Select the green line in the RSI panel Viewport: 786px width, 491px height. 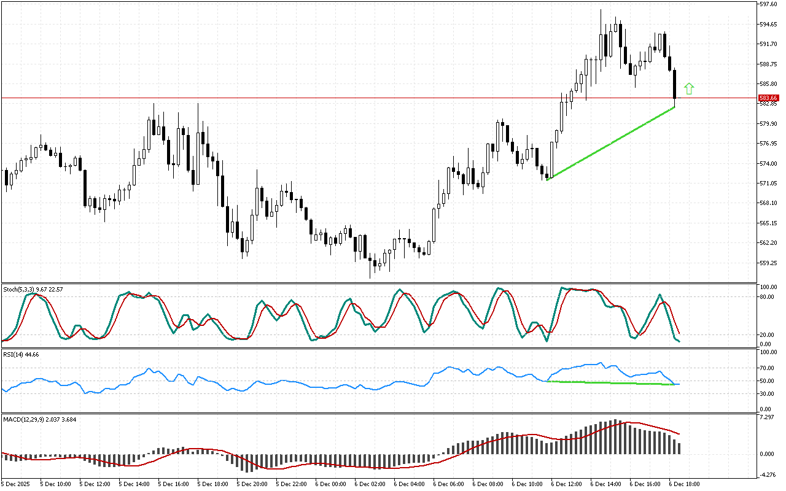coord(611,383)
